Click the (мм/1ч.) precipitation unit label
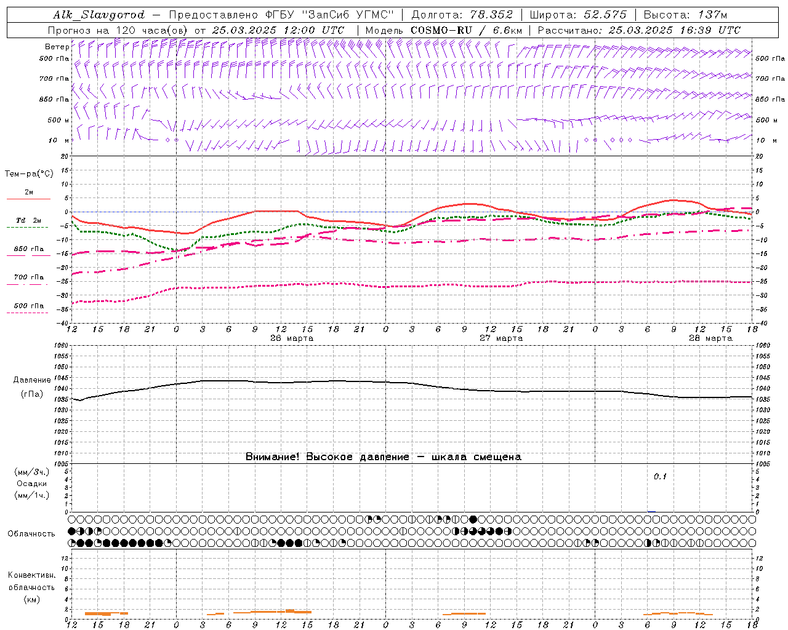 pyautogui.click(x=32, y=495)
